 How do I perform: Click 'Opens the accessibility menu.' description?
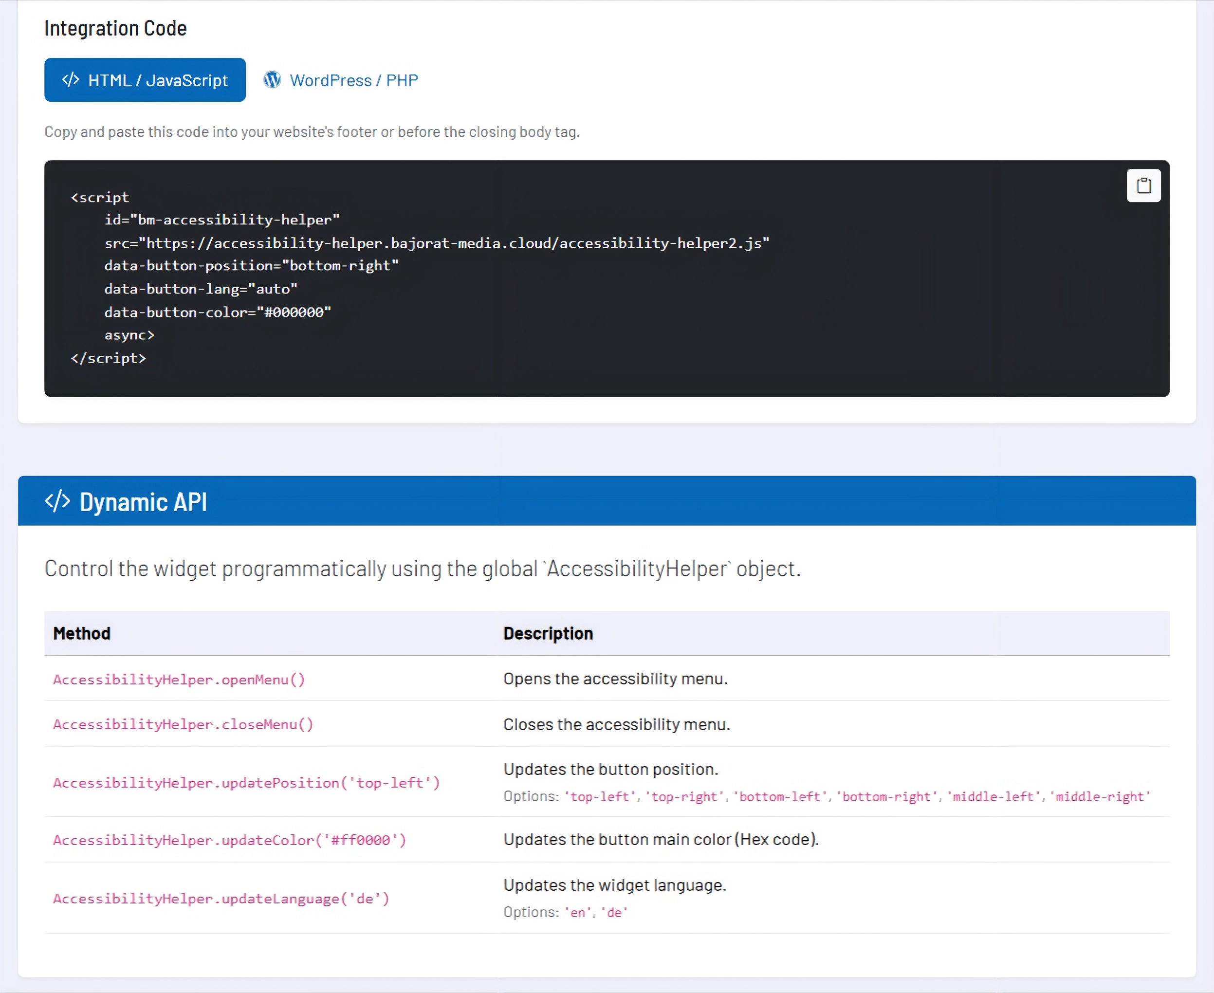tap(616, 679)
